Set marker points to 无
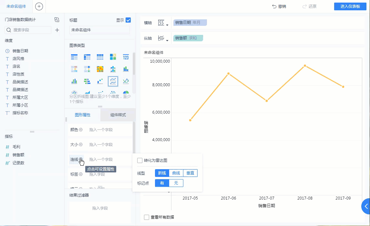 pyautogui.click(x=176, y=183)
